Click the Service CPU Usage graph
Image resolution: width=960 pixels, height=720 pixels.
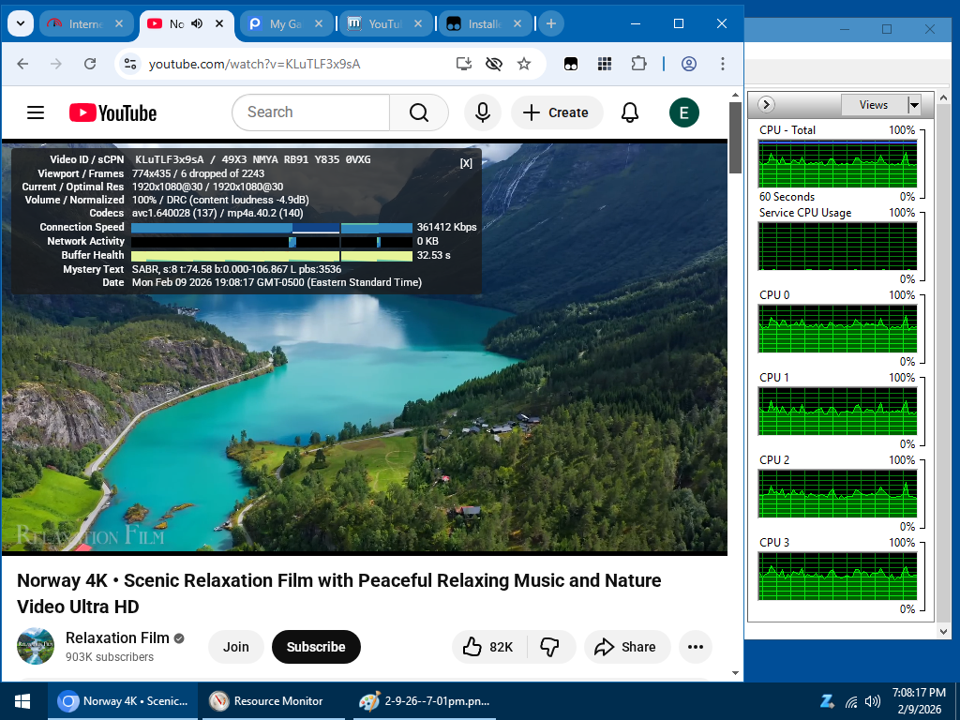pyautogui.click(x=837, y=247)
